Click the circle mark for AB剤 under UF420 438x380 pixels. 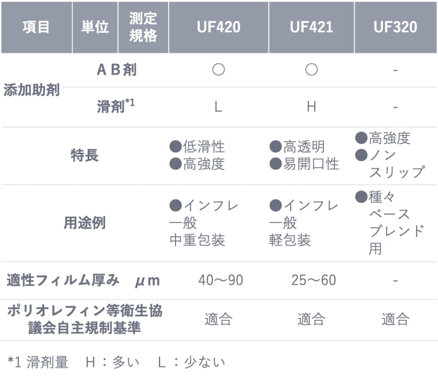[218, 70]
